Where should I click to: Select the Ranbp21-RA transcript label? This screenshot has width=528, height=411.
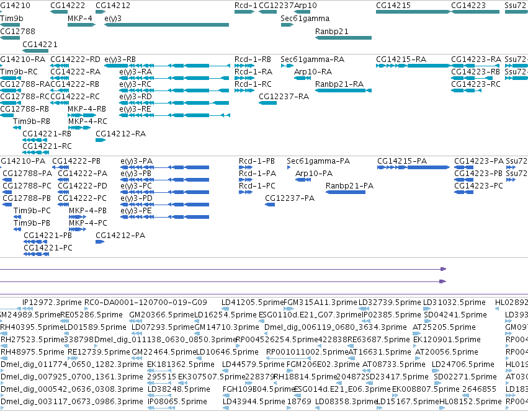click(339, 84)
